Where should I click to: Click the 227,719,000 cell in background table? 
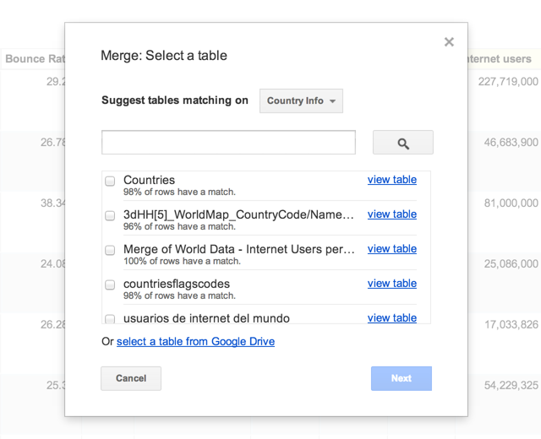(x=508, y=82)
